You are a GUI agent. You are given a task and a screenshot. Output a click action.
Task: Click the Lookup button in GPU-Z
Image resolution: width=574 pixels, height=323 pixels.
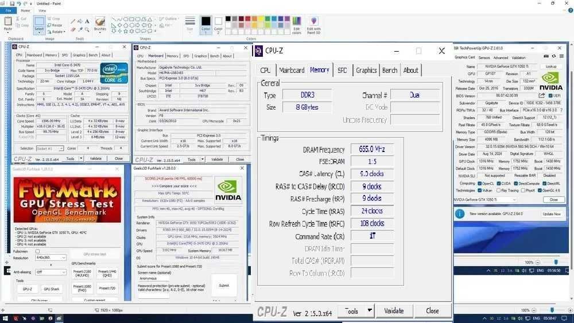click(x=551, y=67)
